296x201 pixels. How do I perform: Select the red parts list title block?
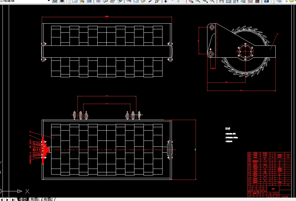(x=269, y=175)
